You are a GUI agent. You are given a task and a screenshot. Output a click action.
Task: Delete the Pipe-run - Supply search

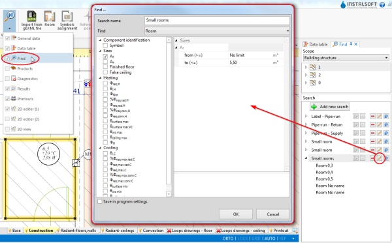[x=372, y=134]
